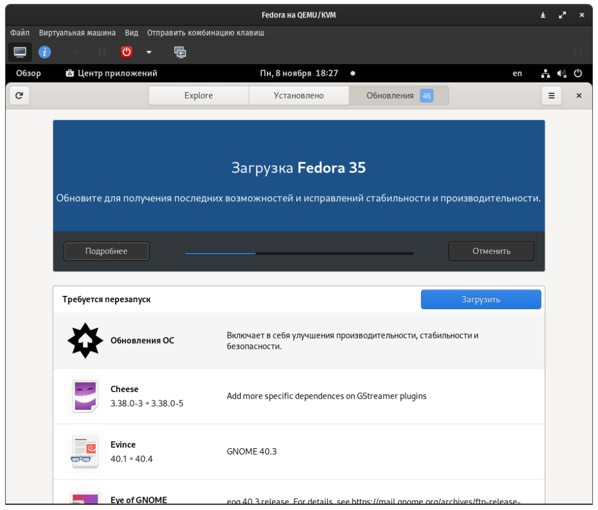Click the Fedora 35 download progress bar
Image resolution: width=598 pixels, height=510 pixels.
299,253
